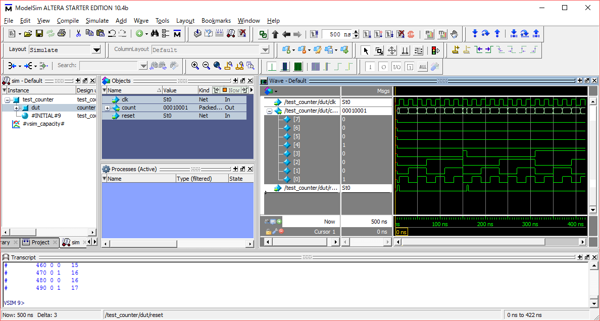Viewport: 600px width, 321px height.
Task: Toggle the lock icon for Cursor 1
Action: (x=269, y=232)
